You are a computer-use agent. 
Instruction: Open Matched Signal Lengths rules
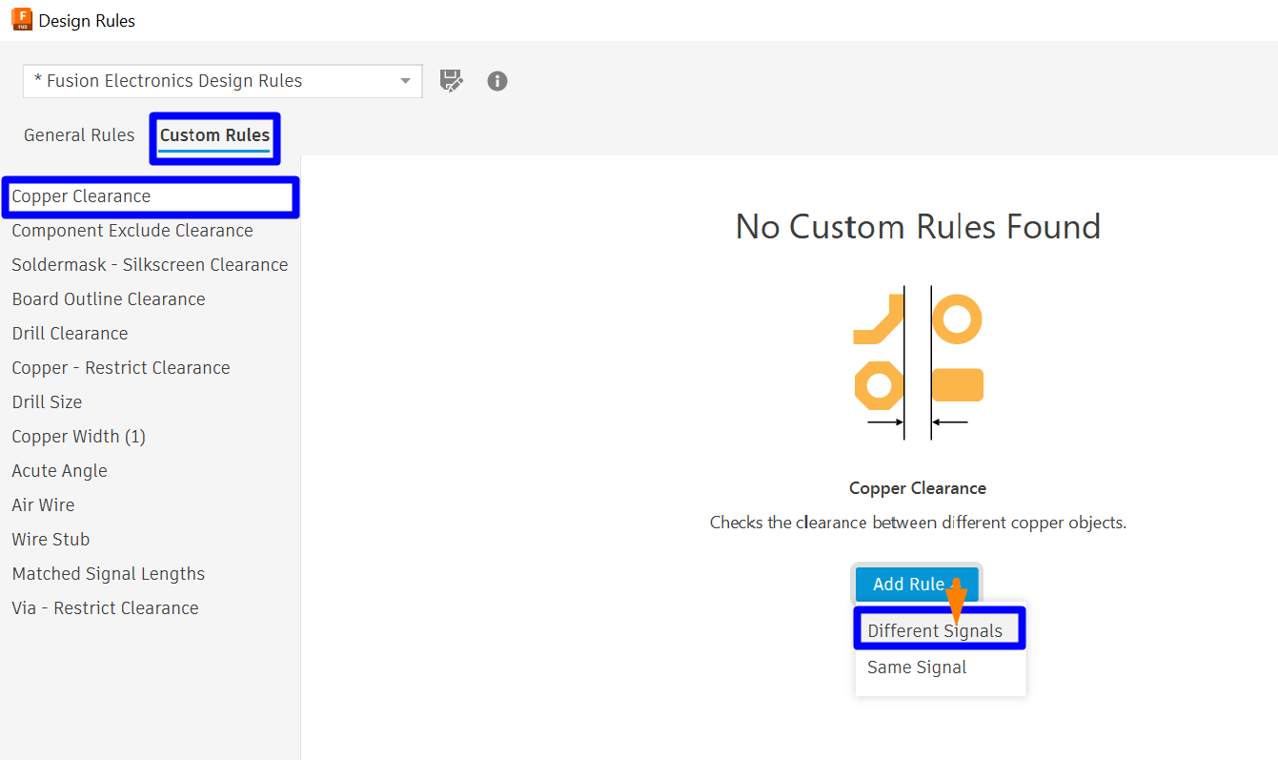[108, 573]
